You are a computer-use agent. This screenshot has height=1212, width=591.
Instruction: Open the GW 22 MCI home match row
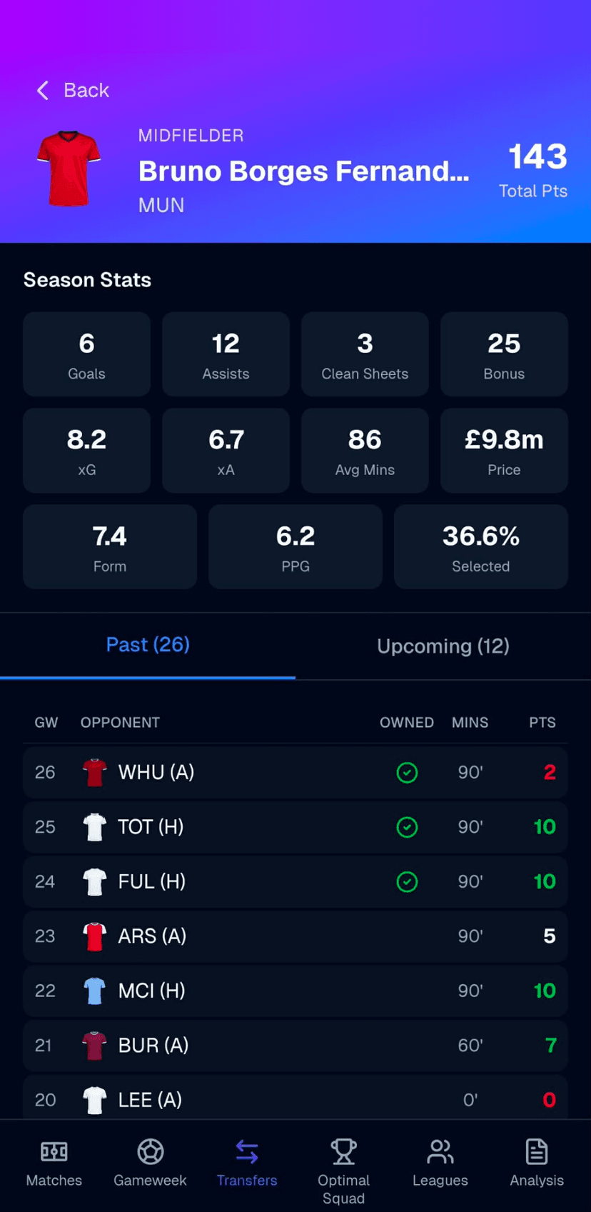[295, 991]
